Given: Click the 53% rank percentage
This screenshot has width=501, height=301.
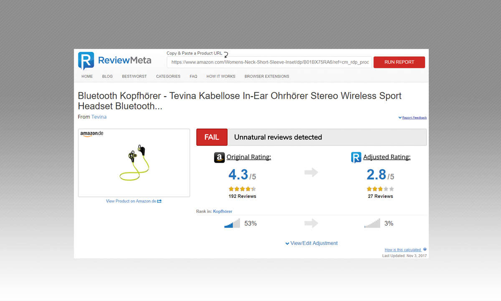Looking at the screenshot, I should [x=250, y=224].
